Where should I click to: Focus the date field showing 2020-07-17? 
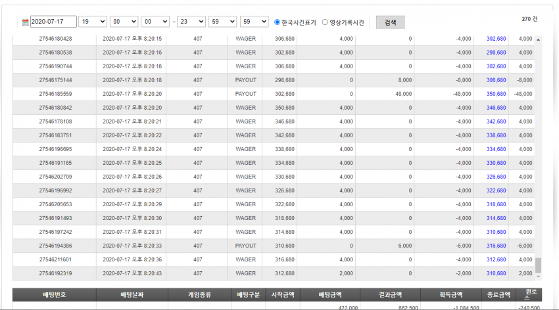(53, 22)
